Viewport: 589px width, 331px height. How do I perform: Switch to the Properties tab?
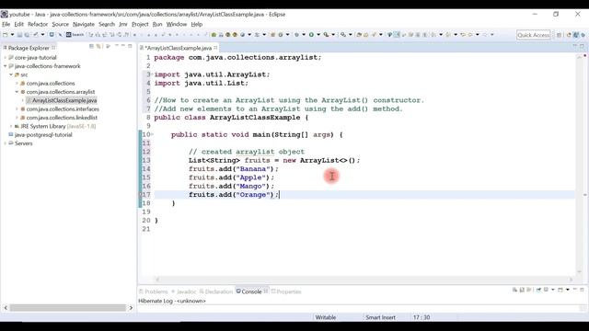point(286,291)
